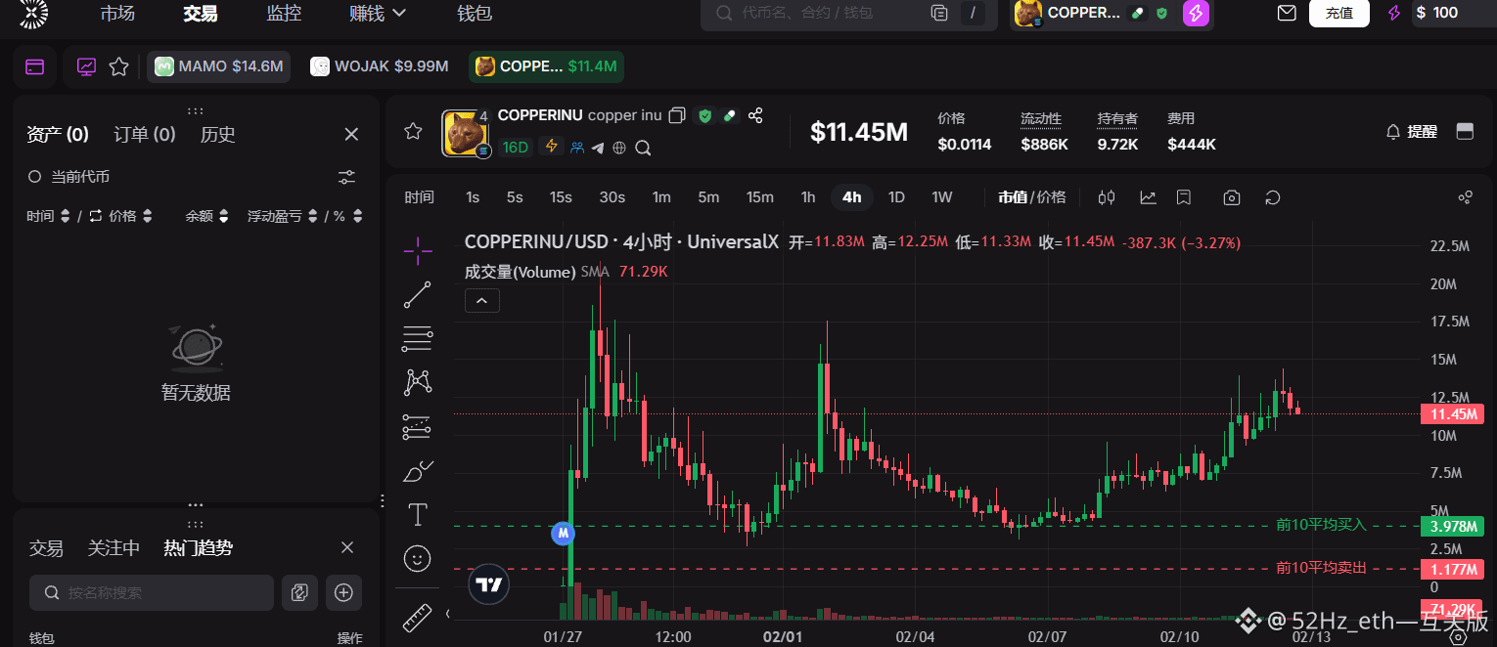Viewport: 1497px width, 647px height.
Task: Collapse the chart legend with the arrow button
Action: [482, 301]
